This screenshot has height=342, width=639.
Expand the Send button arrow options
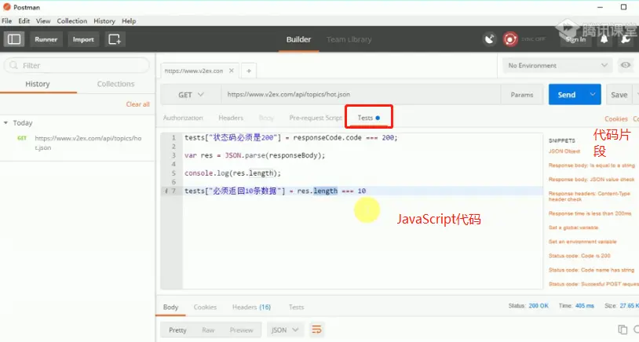(593, 94)
